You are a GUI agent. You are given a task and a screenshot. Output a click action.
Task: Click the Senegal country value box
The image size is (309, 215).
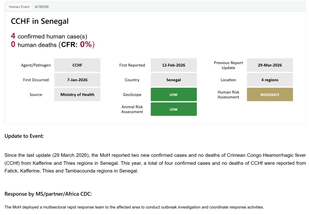click(x=174, y=80)
